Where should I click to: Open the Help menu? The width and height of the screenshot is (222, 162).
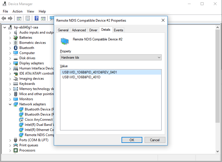click(x=42, y=11)
